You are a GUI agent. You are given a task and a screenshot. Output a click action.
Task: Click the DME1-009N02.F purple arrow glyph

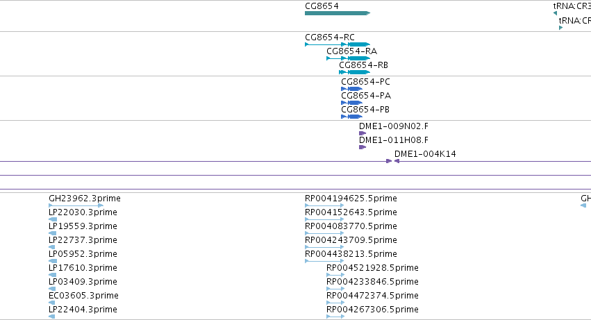tap(363, 133)
